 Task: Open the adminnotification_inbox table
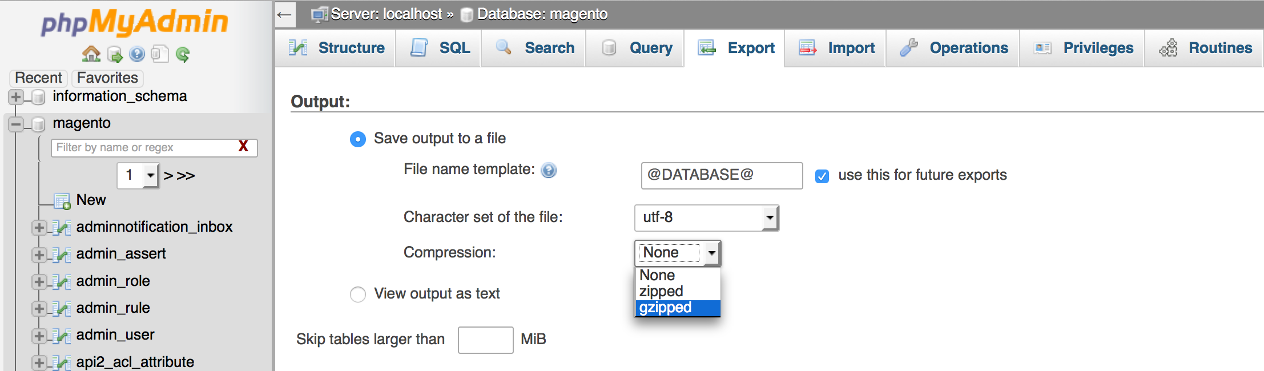(154, 227)
